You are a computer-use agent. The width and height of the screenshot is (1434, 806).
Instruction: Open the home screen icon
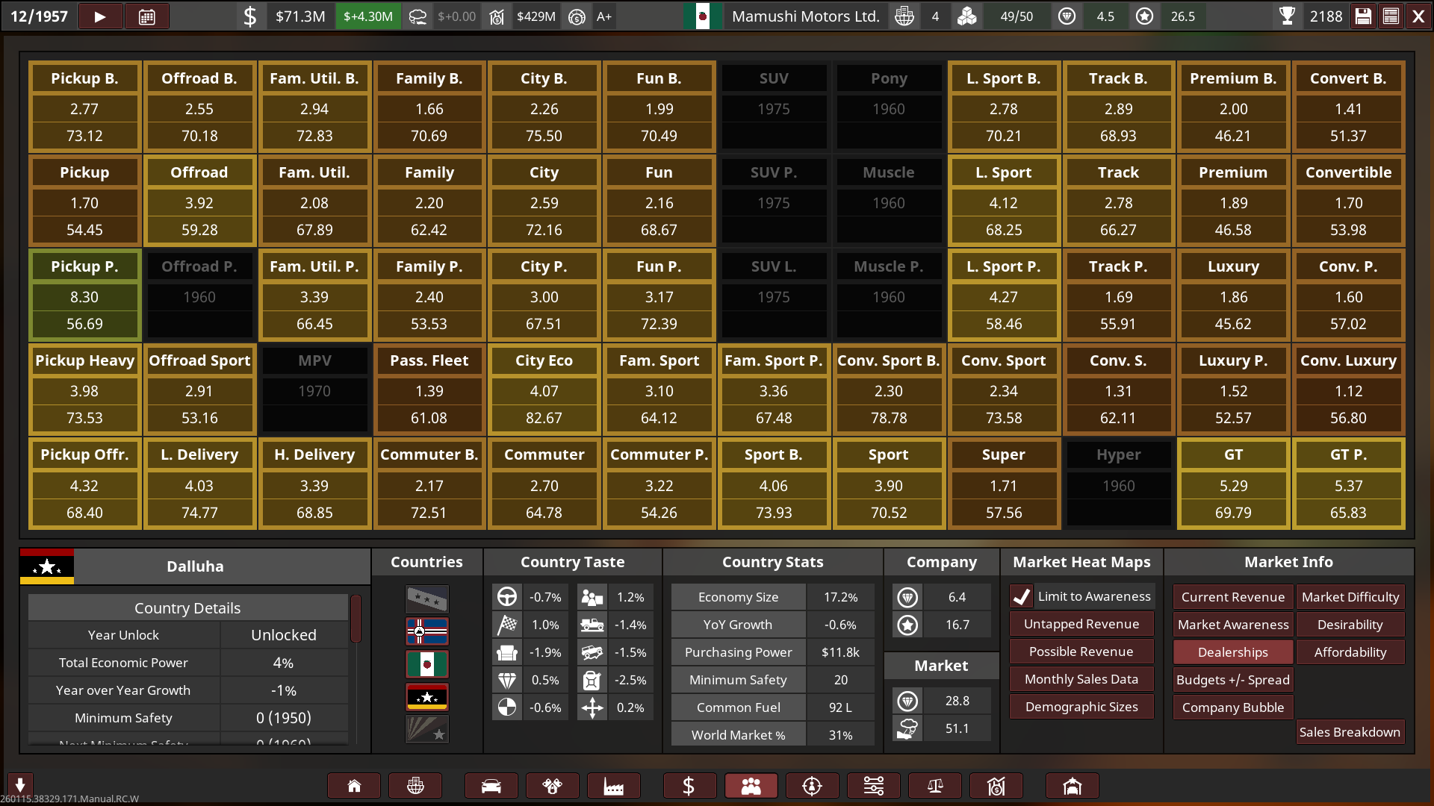354,786
